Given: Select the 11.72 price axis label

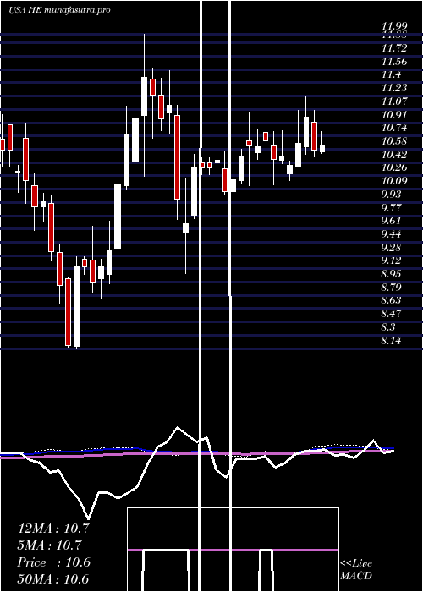Looking at the screenshot, I should point(394,48).
